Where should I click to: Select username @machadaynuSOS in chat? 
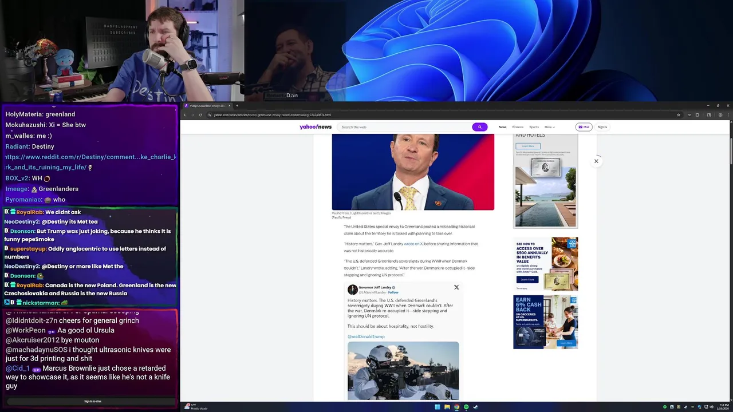[x=36, y=350]
